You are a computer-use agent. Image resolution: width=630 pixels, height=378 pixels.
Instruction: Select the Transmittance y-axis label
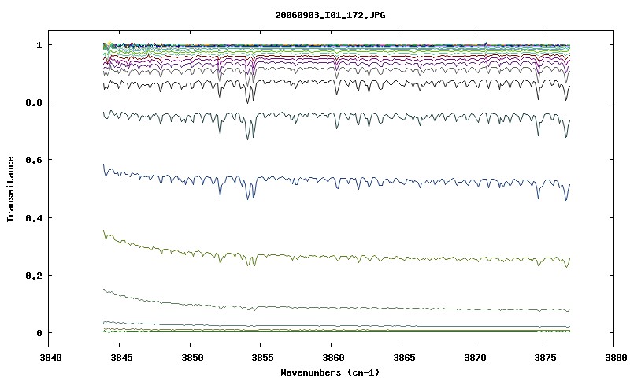point(10,189)
